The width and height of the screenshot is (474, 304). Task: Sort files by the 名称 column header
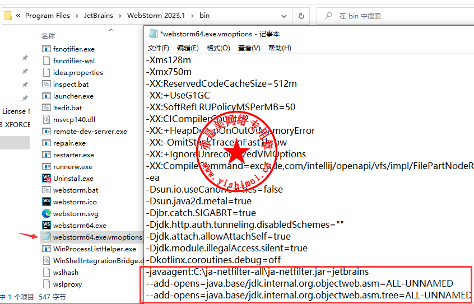48,36
